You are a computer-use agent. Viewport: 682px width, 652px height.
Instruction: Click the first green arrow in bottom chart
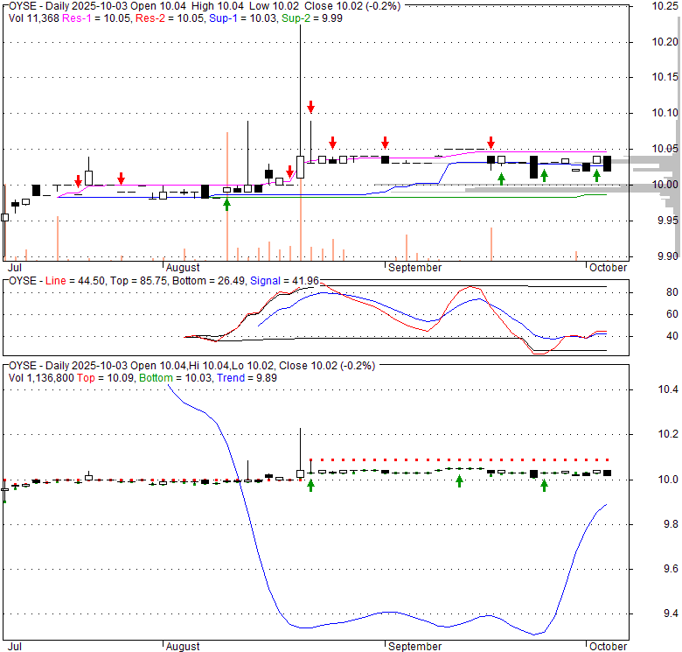(x=311, y=484)
